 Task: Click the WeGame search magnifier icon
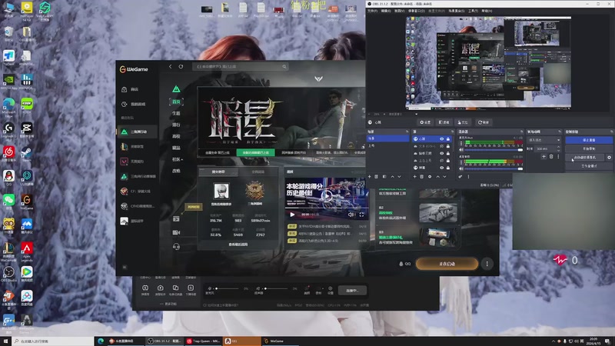point(284,67)
